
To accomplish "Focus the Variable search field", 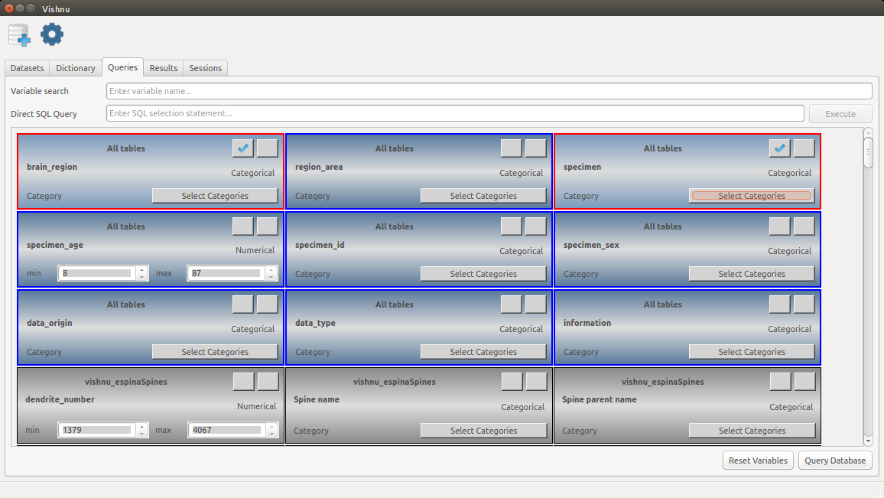I will [489, 91].
